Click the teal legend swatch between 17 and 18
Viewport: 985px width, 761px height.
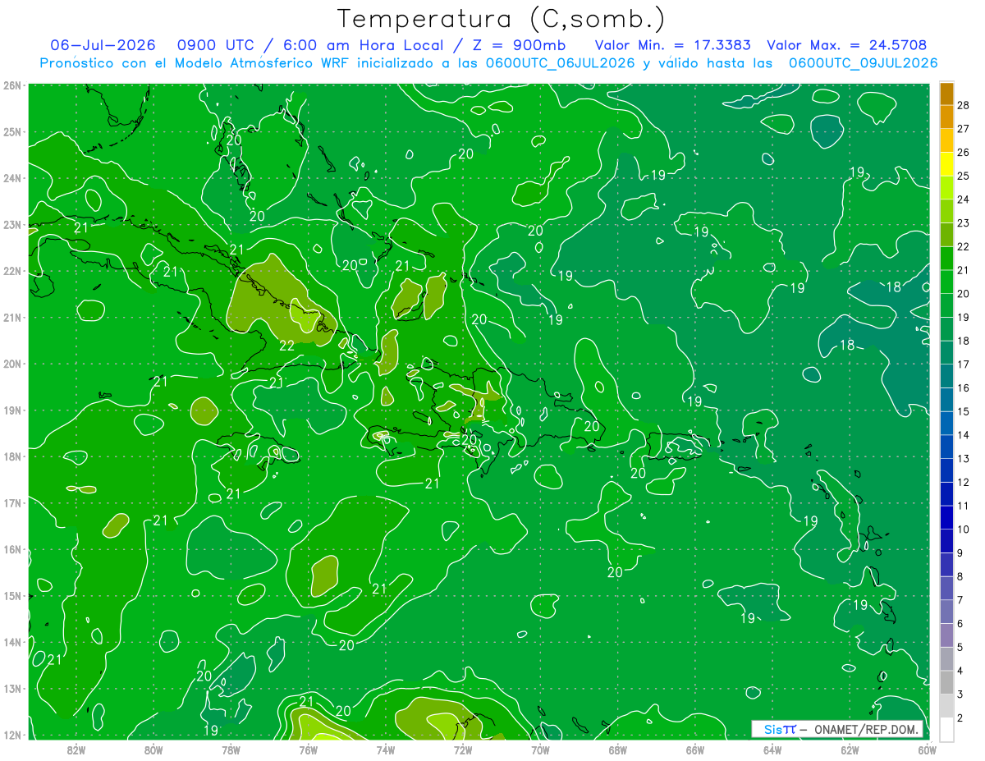click(946, 353)
